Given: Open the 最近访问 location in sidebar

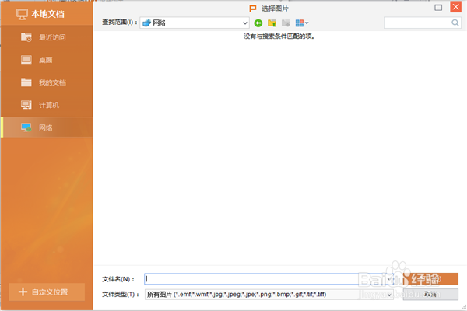Looking at the screenshot, I should tap(47, 37).
